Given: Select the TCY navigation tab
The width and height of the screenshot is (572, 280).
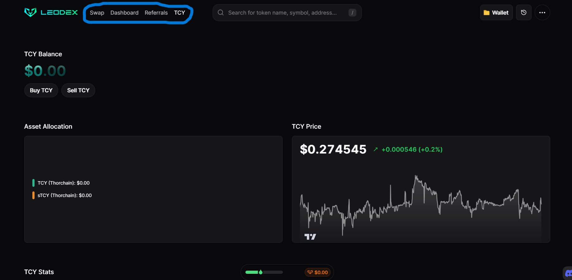Looking at the screenshot, I should click(179, 13).
